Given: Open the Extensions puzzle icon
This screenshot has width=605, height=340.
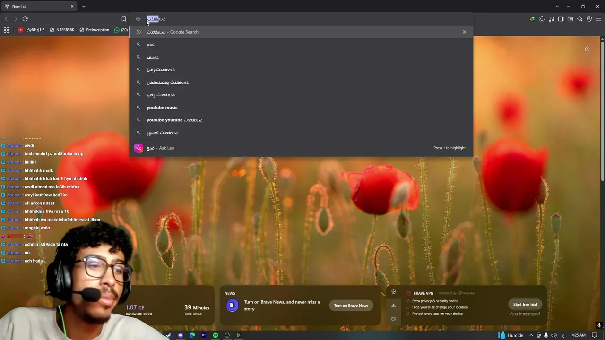Looking at the screenshot, I should coord(542,19).
